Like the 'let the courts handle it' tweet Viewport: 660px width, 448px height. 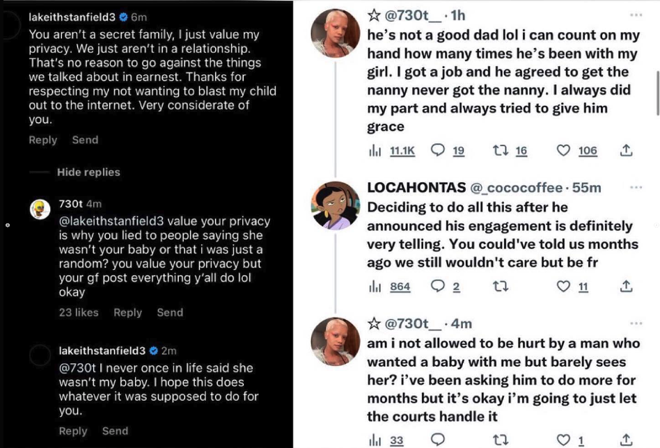(x=563, y=440)
